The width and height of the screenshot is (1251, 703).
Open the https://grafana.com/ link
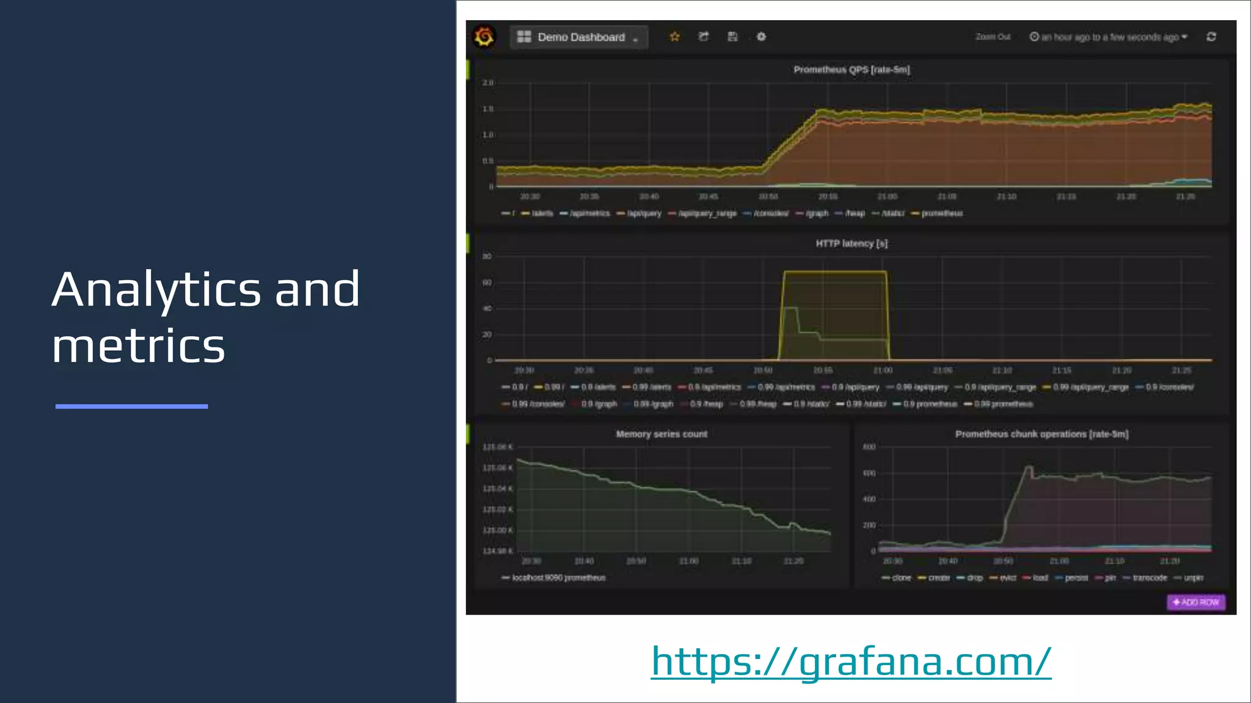point(851,661)
